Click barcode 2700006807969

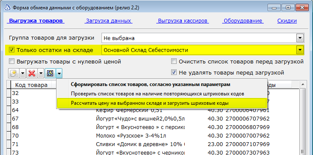click(248, 127)
